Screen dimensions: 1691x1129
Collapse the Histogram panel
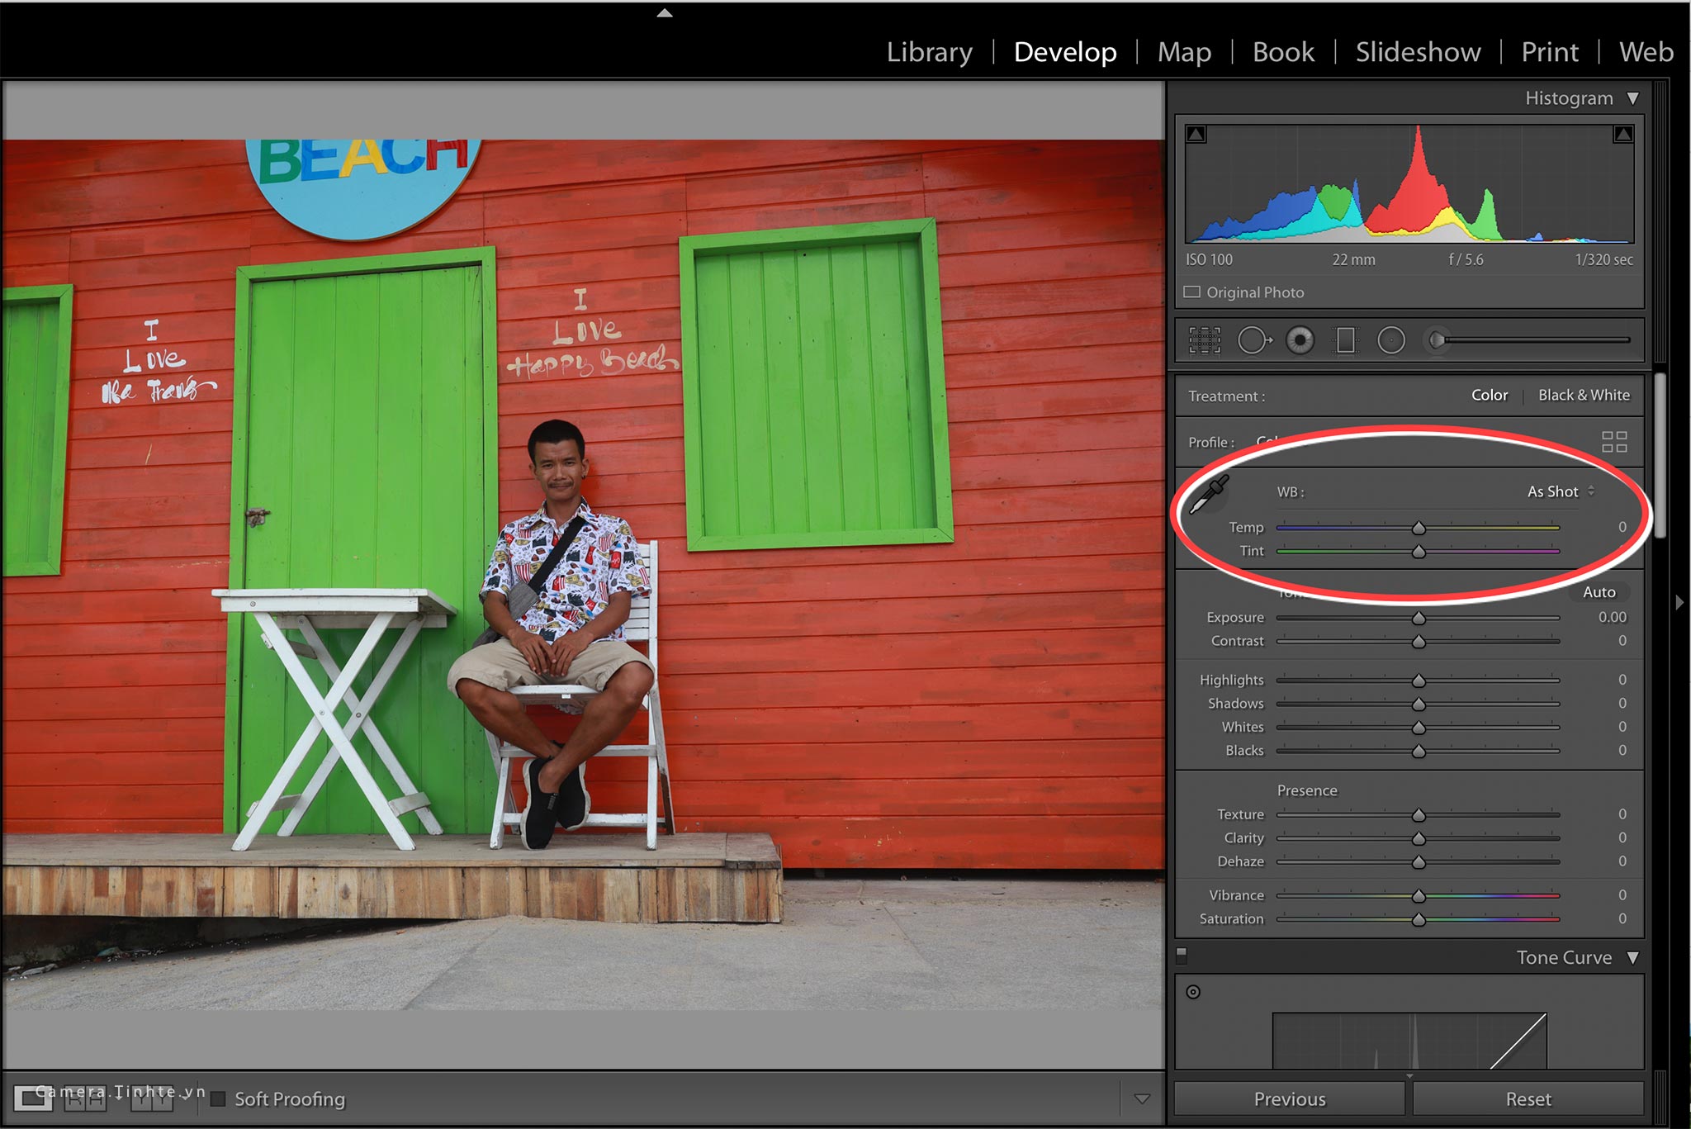tap(1632, 98)
